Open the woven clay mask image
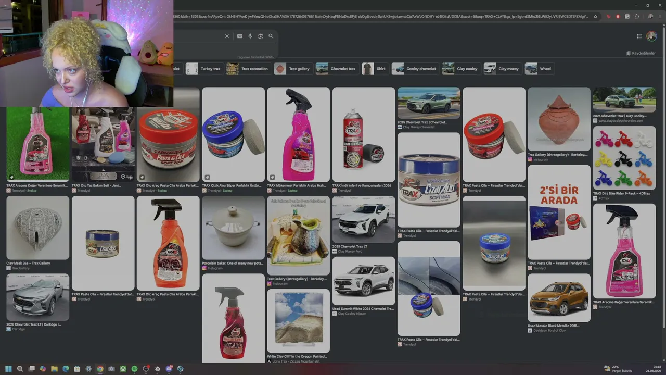 pyautogui.click(x=37, y=228)
